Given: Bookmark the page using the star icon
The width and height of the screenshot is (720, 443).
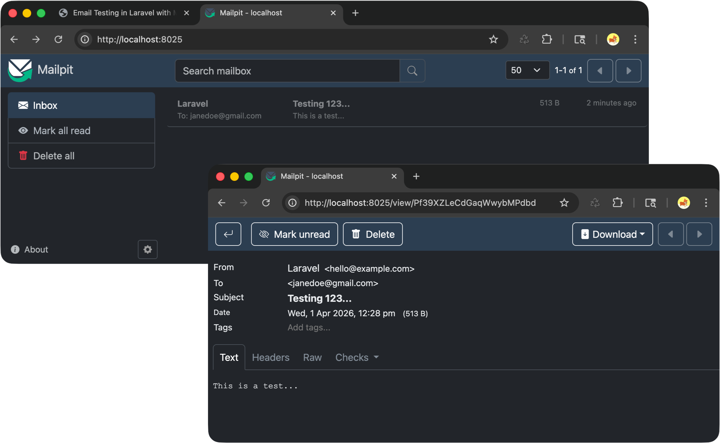Looking at the screenshot, I should [493, 39].
